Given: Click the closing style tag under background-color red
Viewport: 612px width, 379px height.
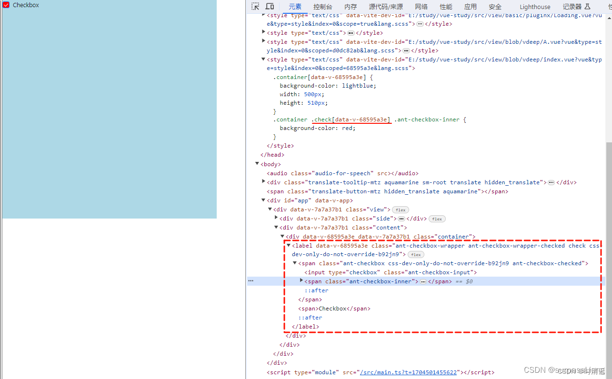Looking at the screenshot, I should pyautogui.click(x=281, y=146).
